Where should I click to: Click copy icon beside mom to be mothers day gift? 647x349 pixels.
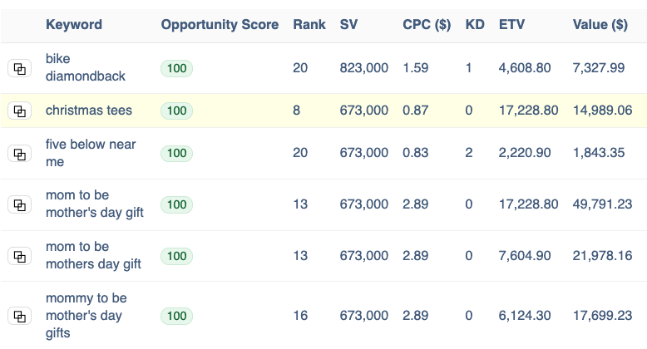(19, 256)
